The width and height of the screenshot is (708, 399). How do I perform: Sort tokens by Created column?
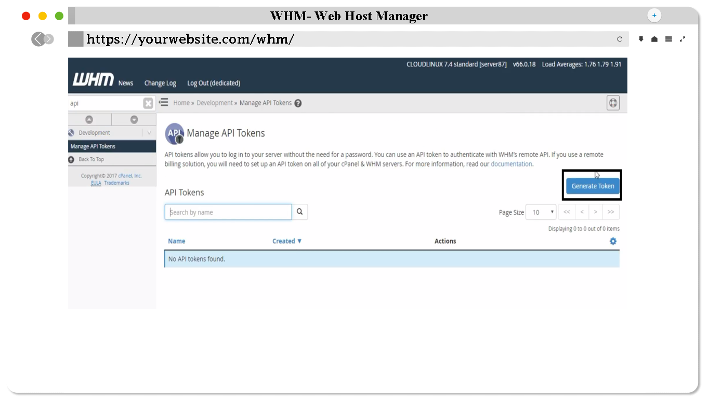(287, 241)
